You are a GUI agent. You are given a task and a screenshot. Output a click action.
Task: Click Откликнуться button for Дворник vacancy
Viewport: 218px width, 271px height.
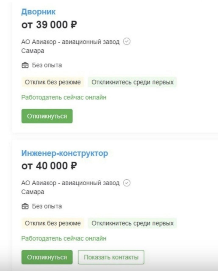(47, 116)
